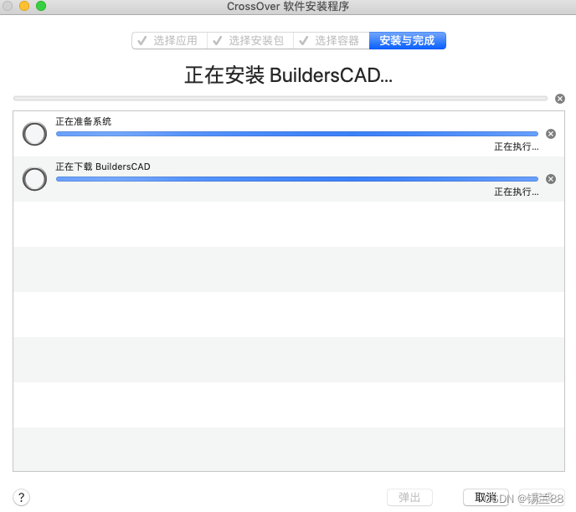Image resolution: width=576 pixels, height=512 pixels.
Task: Go to the '选择容器' step tab
Action: [x=332, y=40]
